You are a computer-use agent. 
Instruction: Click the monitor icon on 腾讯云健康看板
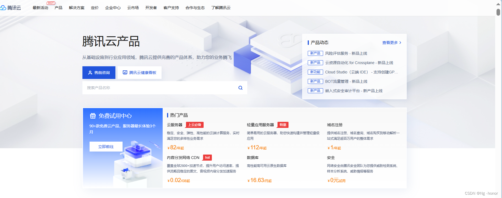(x=125, y=73)
